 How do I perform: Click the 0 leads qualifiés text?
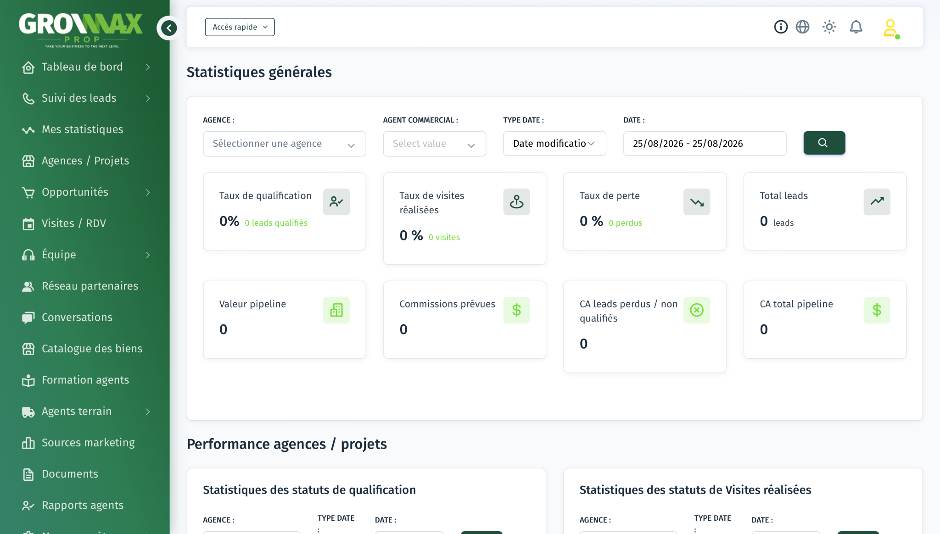[276, 223]
